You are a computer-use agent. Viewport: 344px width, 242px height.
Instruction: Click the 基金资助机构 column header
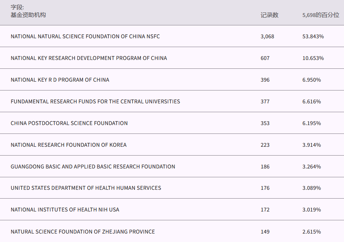click(x=28, y=15)
